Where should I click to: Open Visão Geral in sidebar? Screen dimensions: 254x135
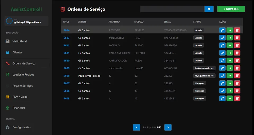pyautogui.click(x=26, y=41)
